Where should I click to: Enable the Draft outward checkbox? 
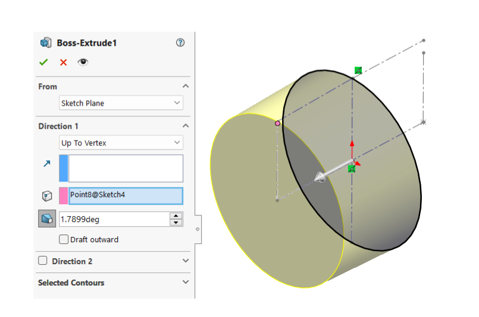coord(64,240)
